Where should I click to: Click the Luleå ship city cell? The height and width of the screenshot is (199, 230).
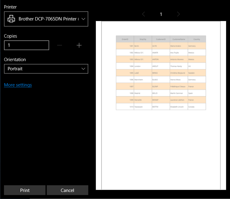(x=143, y=73)
